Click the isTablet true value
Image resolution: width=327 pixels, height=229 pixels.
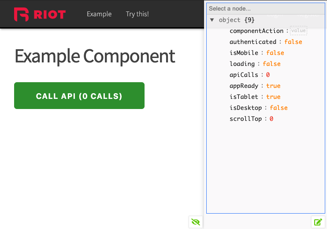point(273,97)
